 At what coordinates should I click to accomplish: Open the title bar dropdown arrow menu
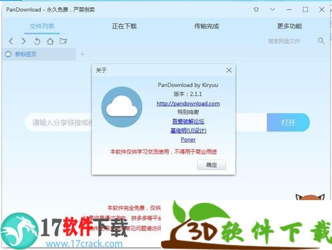[273, 9]
